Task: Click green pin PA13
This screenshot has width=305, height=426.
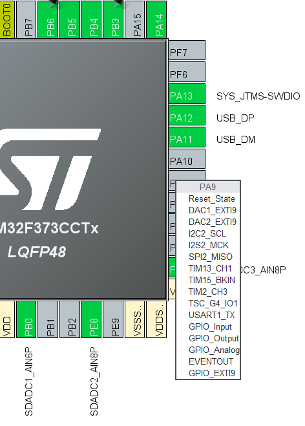Action: [187, 94]
